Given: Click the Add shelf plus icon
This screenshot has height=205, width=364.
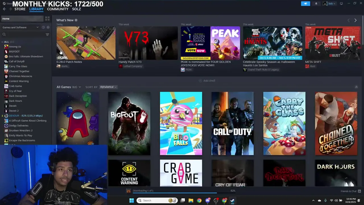Looking at the screenshot, I should (200, 81).
